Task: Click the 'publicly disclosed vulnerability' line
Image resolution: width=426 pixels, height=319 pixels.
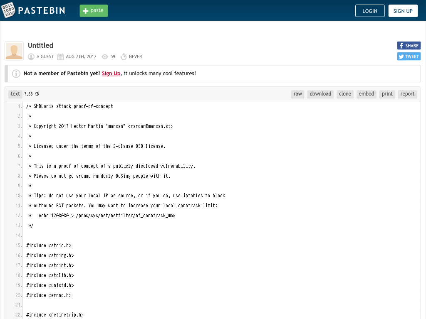Action: coord(112,166)
